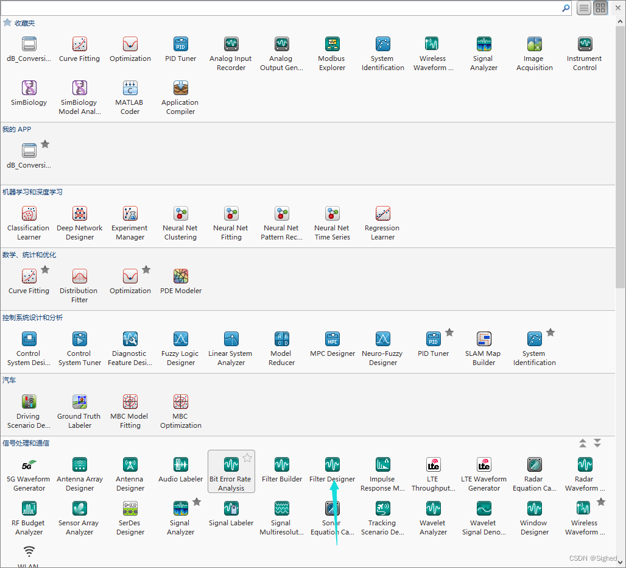Launch Image Acquisition app
Viewport: 626px width, 568px height.
[534, 54]
